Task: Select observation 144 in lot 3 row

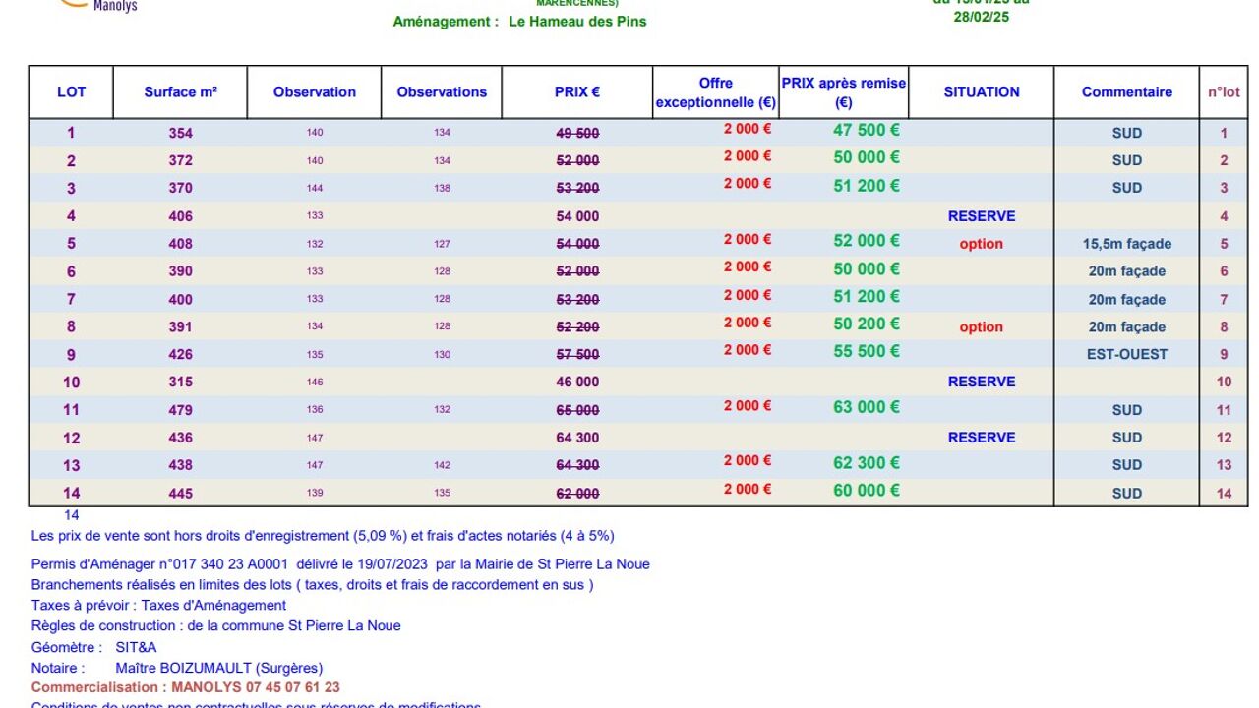Action: point(315,188)
